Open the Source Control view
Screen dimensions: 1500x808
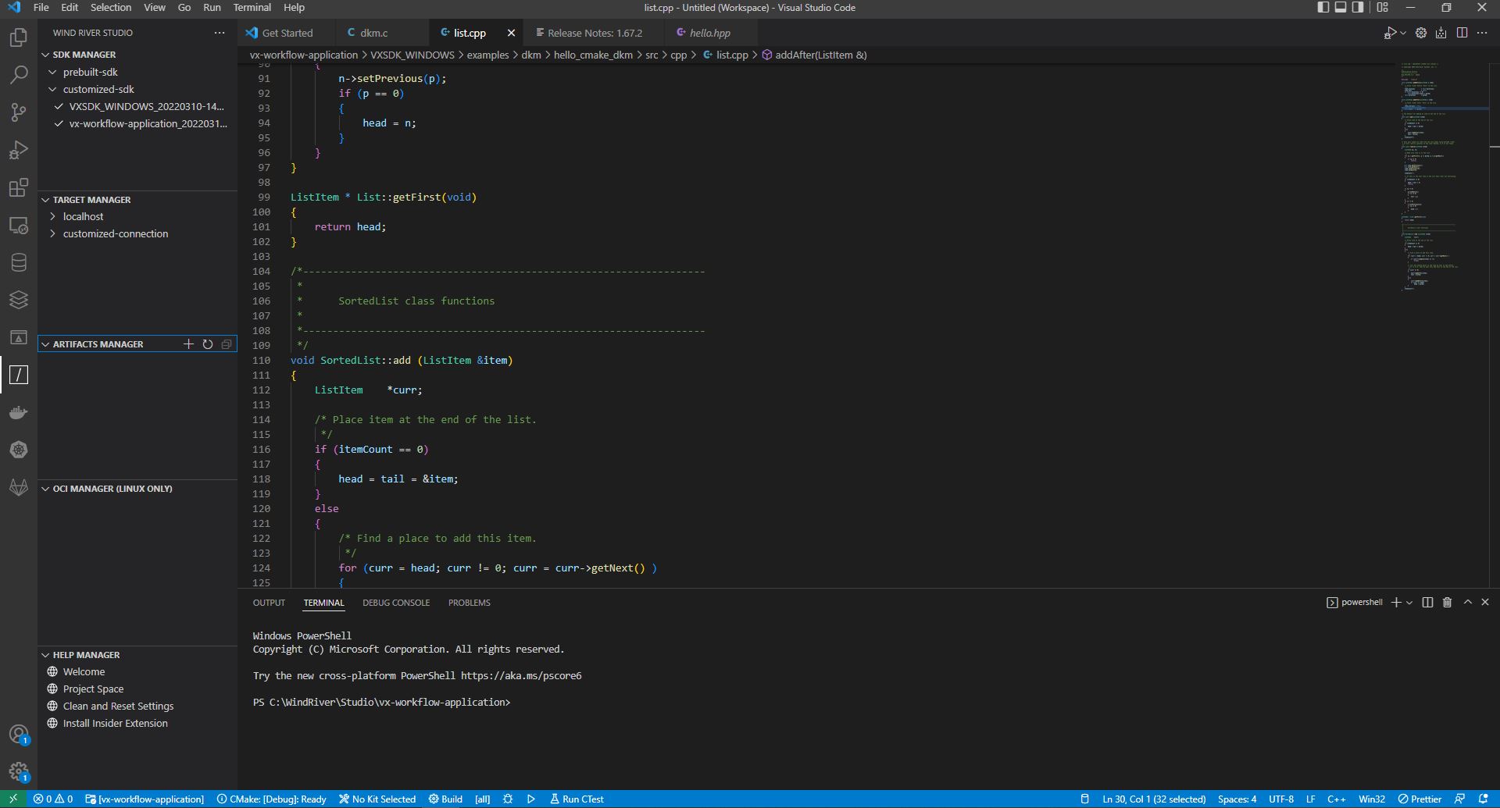tap(19, 112)
